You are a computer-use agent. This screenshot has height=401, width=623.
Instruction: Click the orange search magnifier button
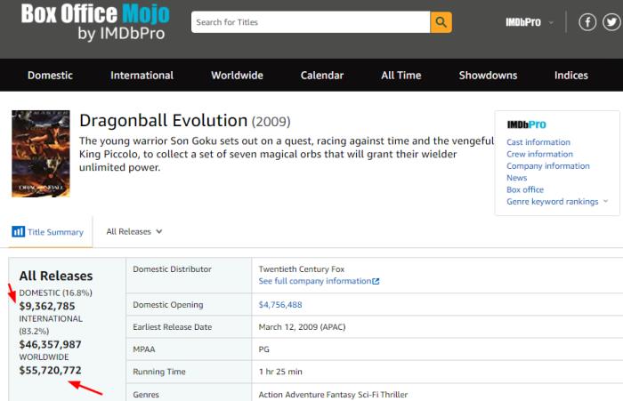441,22
